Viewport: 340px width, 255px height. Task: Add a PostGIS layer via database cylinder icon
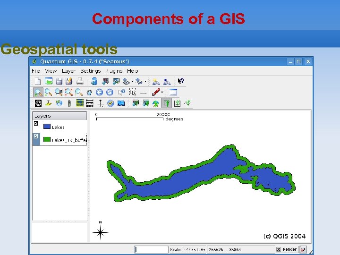coord(94,81)
